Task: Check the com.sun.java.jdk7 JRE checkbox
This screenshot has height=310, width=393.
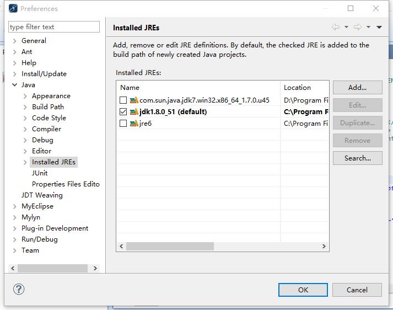Action: pos(123,100)
